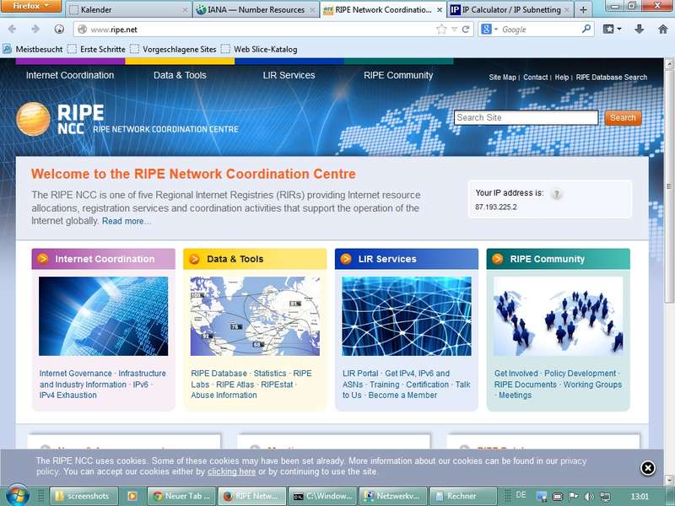
Task: Dismiss the cookie notice with the X
Action: coord(647,468)
